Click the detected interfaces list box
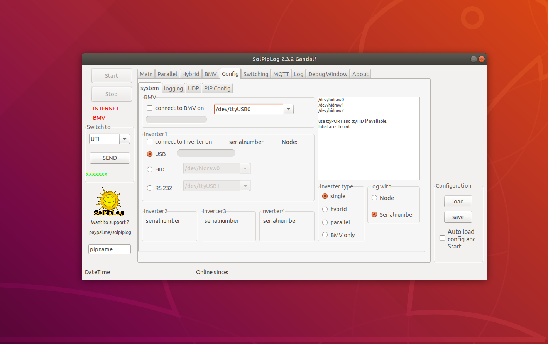 coord(369,138)
